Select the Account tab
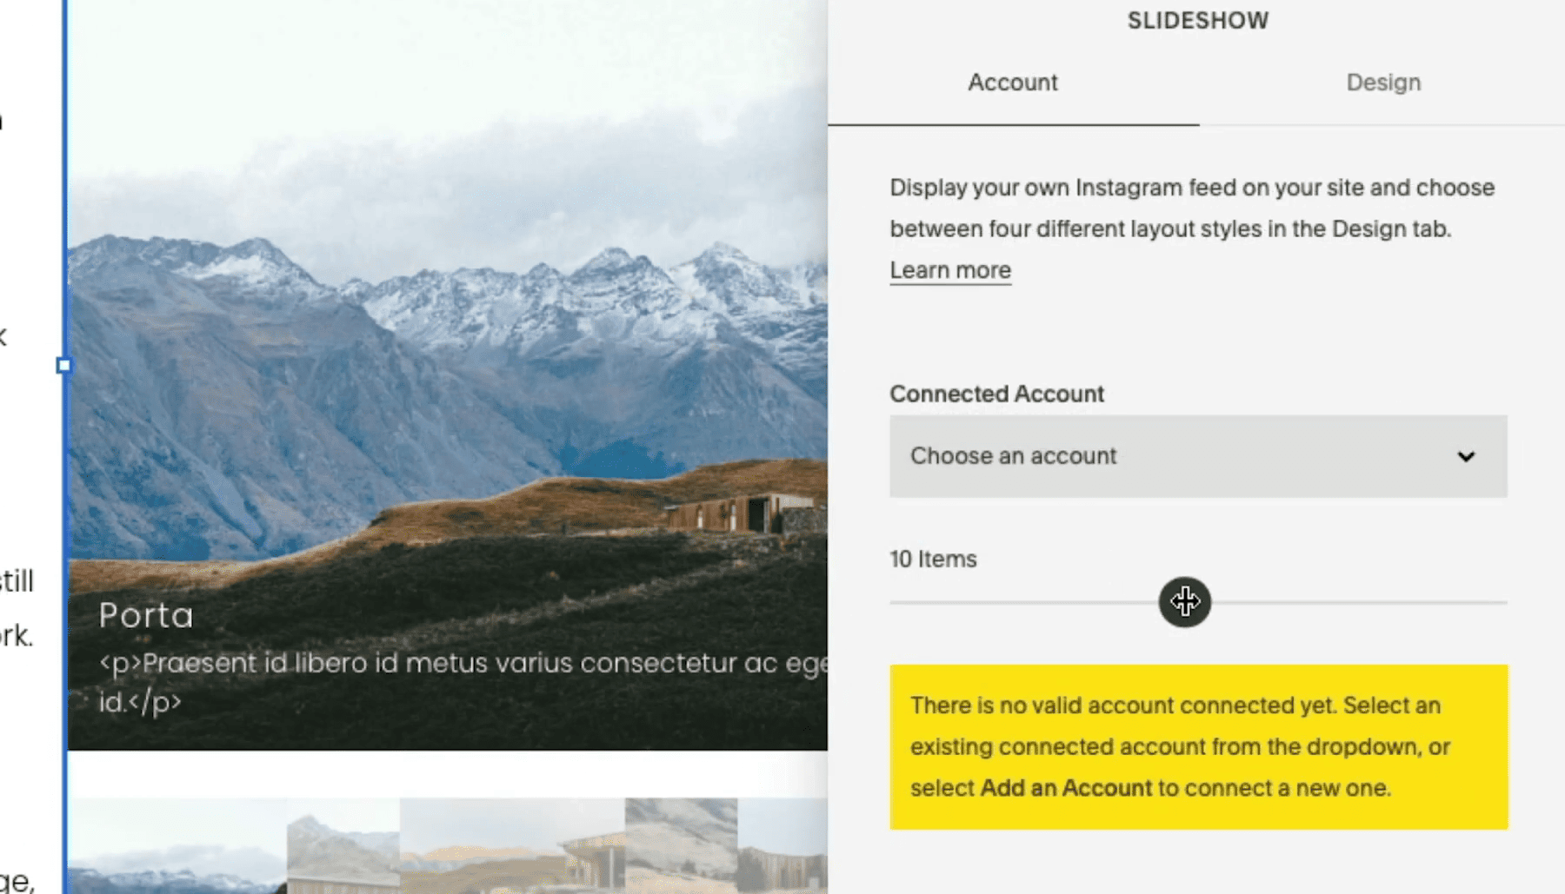The height and width of the screenshot is (894, 1565). coord(1013,83)
